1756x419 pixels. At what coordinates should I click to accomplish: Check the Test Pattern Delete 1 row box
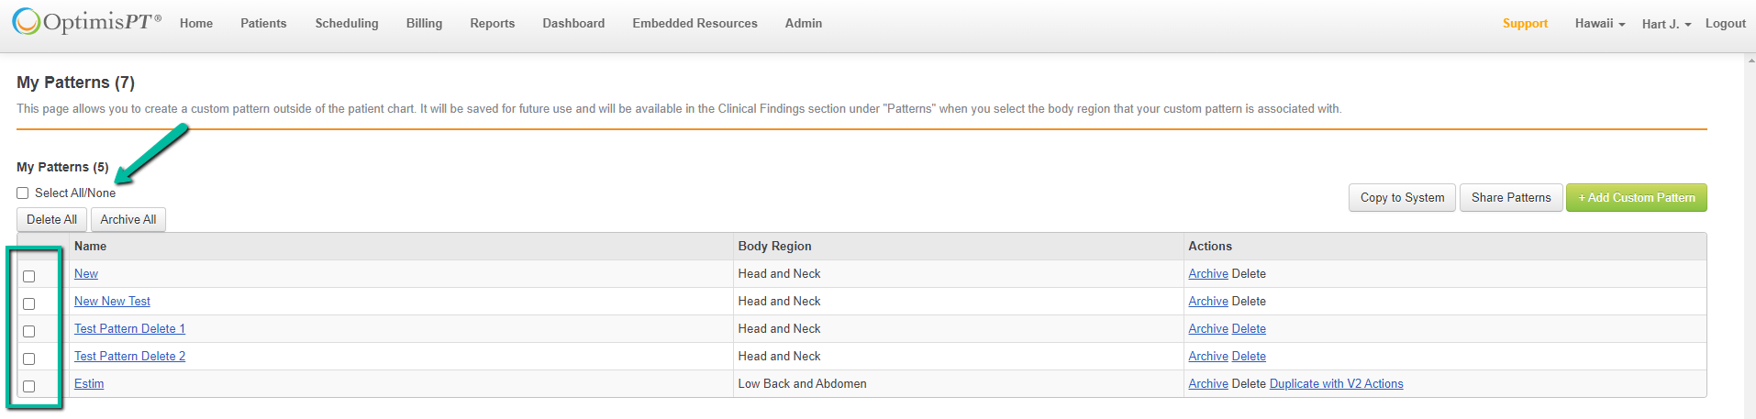pos(29,331)
